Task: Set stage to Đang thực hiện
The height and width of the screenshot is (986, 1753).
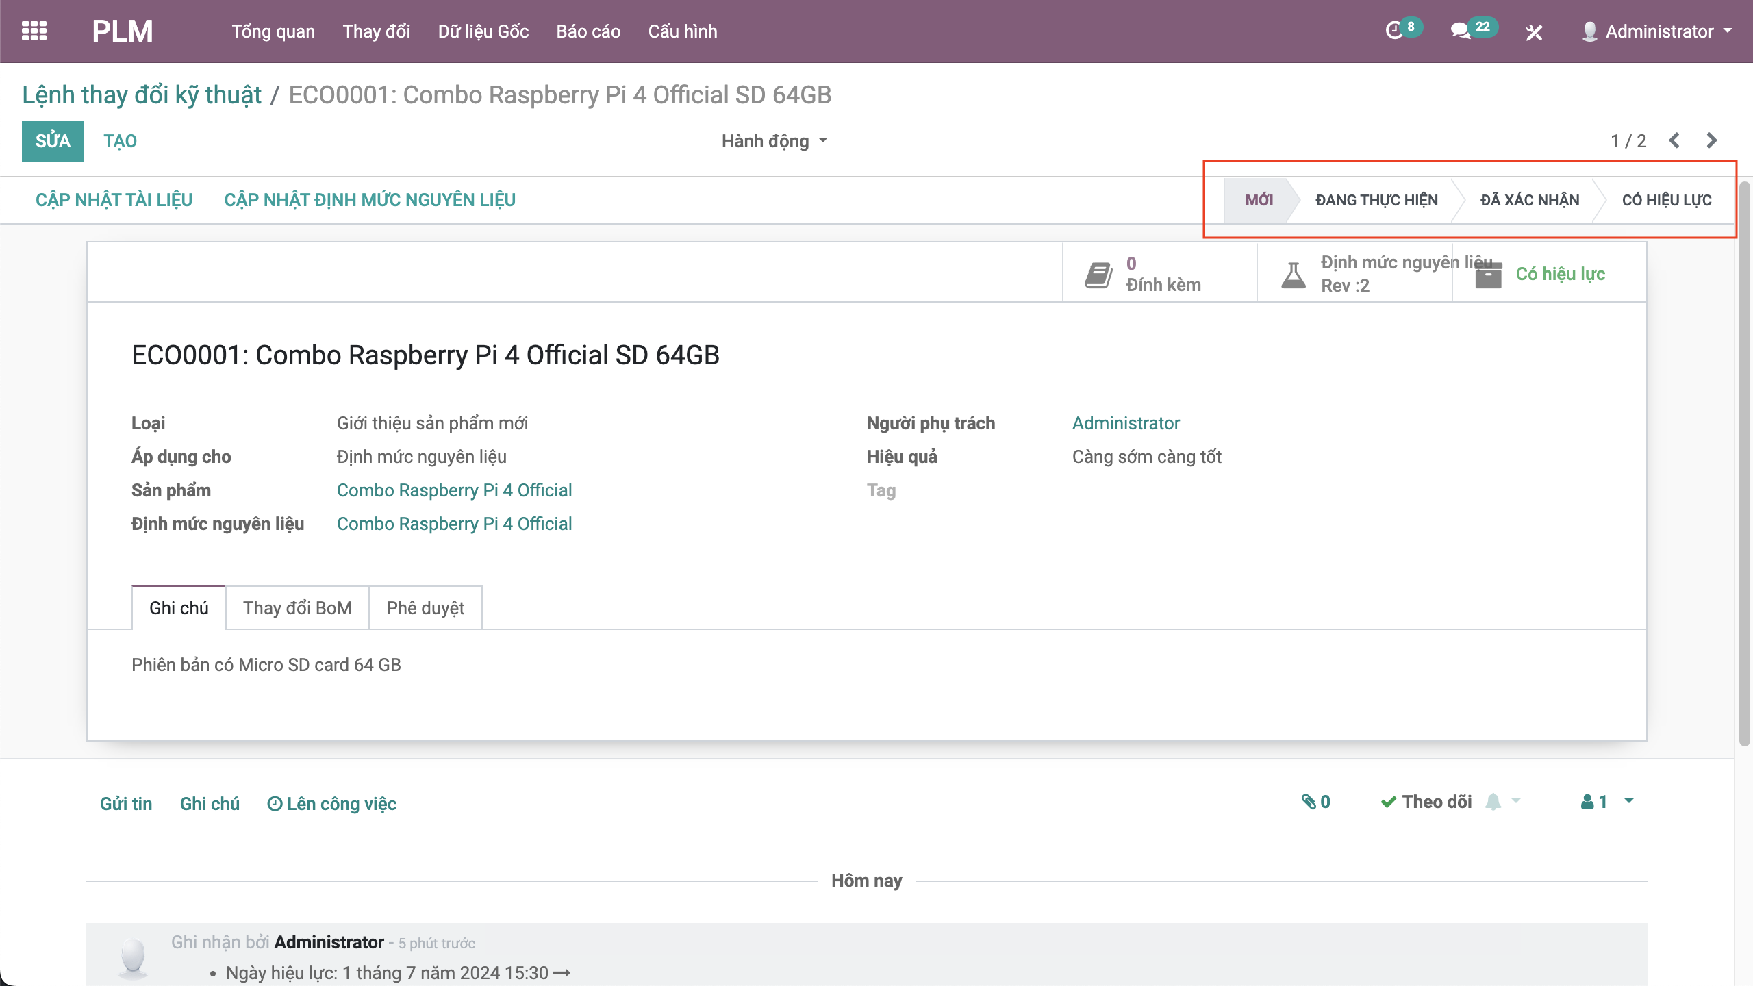Action: point(1376,200)
